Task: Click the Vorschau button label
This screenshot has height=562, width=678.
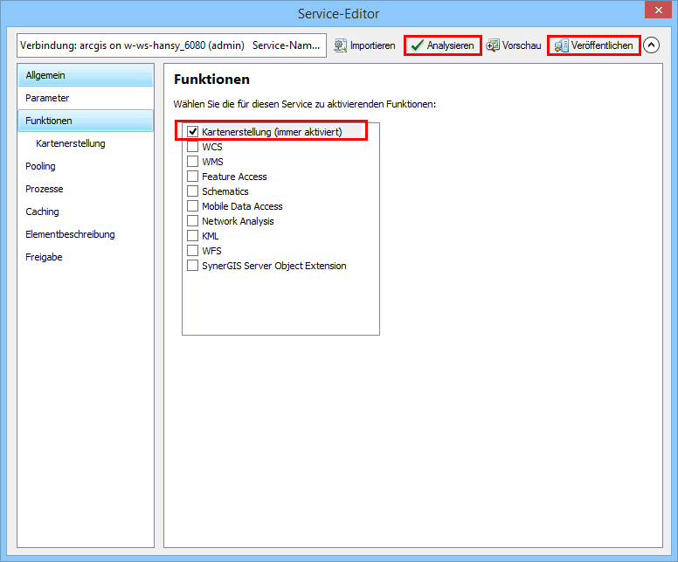Action: [x=522, y=45]
